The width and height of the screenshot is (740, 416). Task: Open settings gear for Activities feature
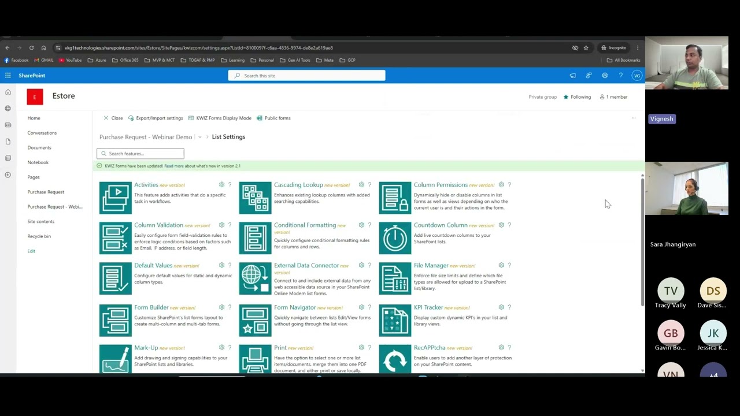pyautogui.click(x=221, y=185)
